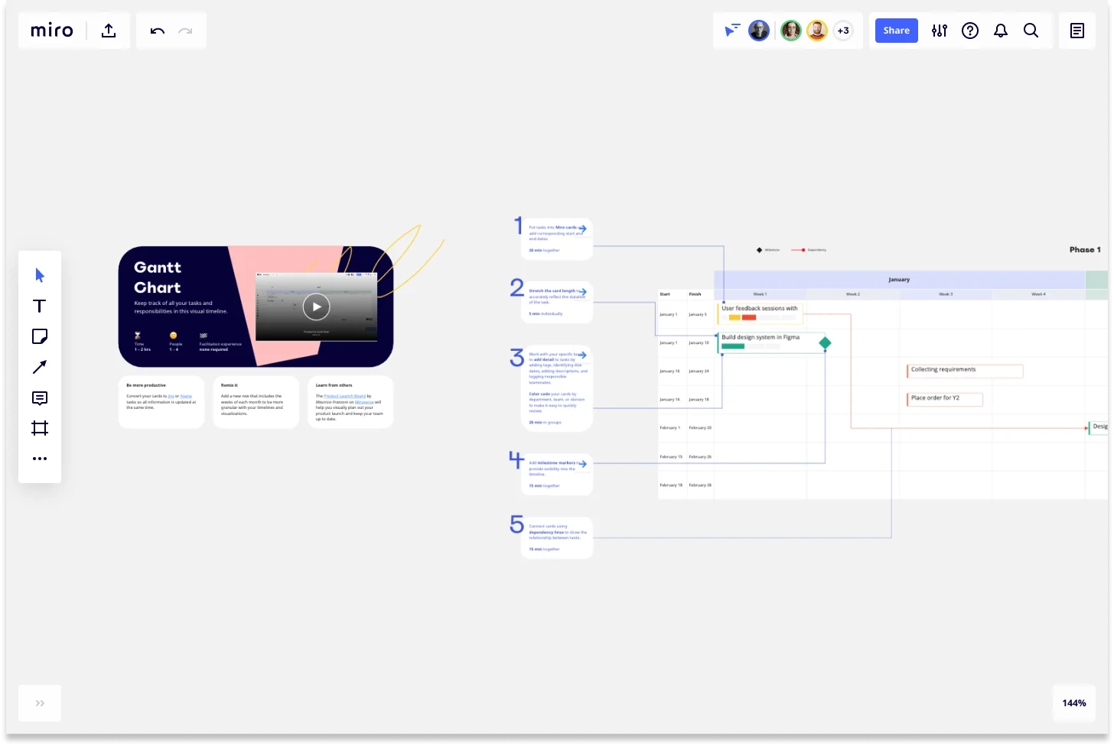Open the Miroverse link on Learn card

tap(364, 401)
